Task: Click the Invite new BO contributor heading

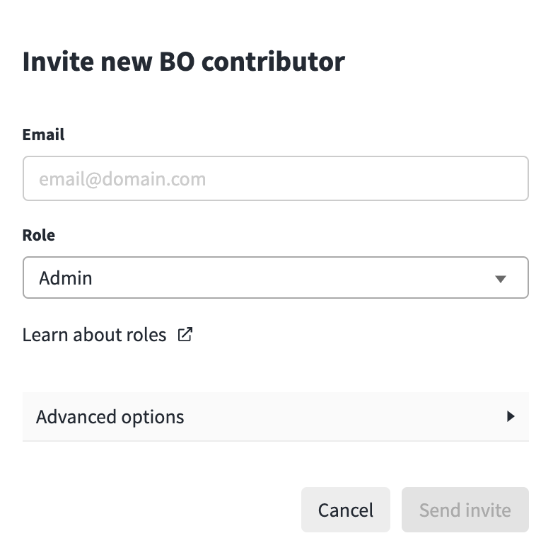Action: (x=184, y=62)
